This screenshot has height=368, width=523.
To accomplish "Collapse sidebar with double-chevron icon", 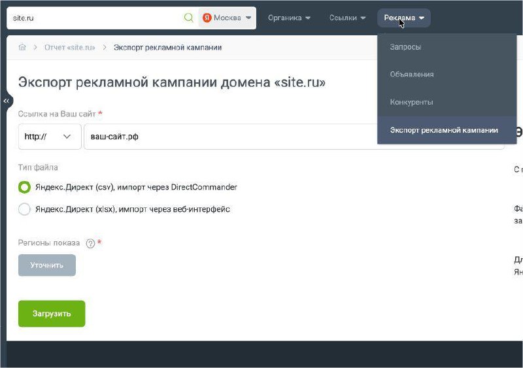I will point(7,101).
